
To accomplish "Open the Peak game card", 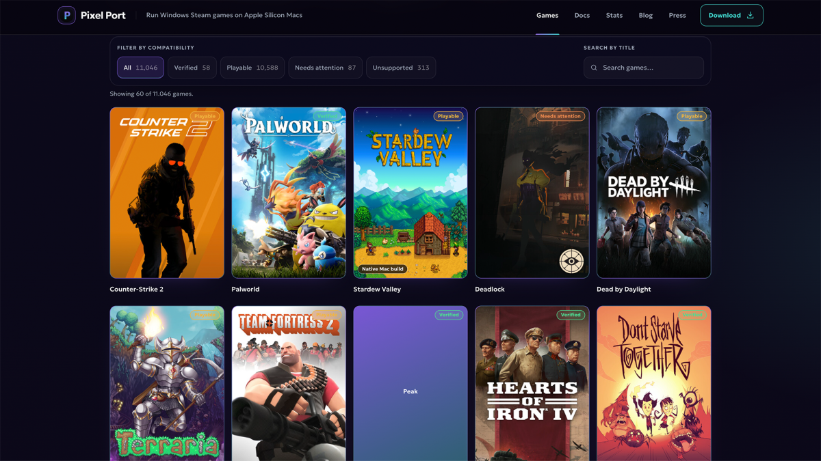I will click(x=410, y=384).
